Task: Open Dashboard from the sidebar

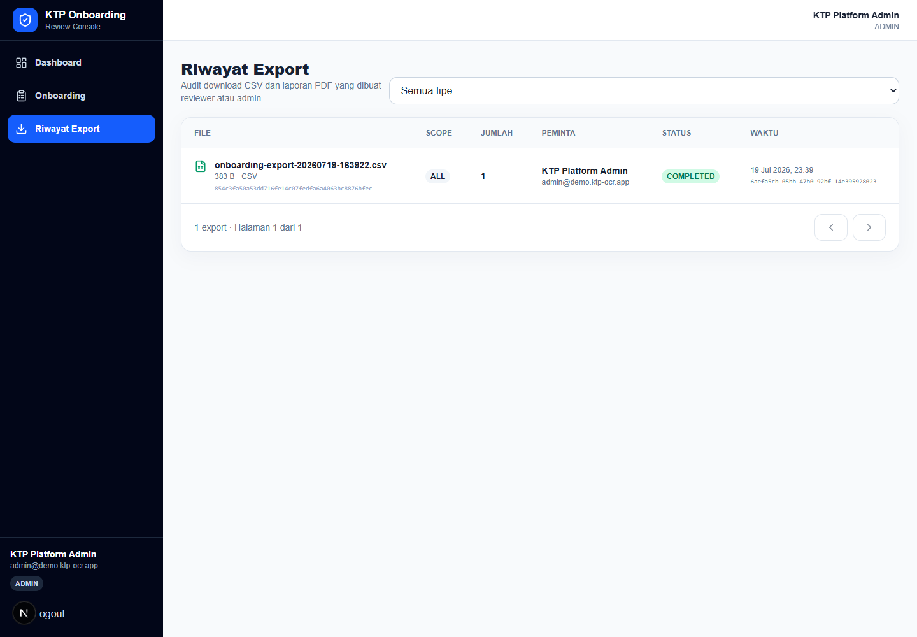Action: (x=82, y=62)
